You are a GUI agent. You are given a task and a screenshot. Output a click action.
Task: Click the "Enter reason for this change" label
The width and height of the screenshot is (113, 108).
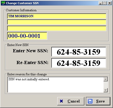pos(27,74)
